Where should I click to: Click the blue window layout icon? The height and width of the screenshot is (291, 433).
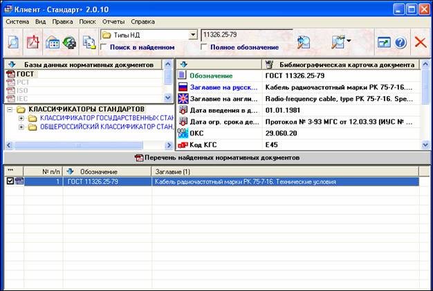tap(383, 42)
